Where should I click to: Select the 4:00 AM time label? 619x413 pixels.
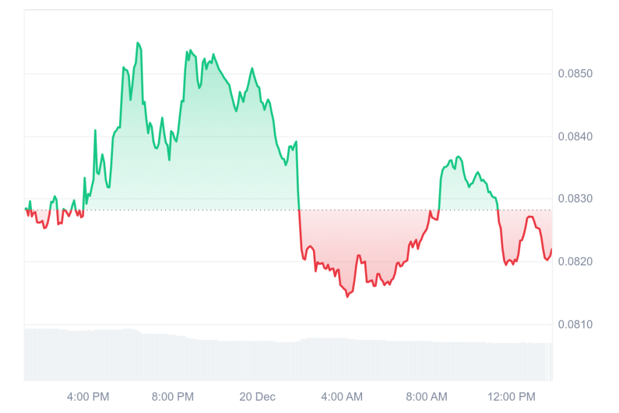tap(342, 397)
